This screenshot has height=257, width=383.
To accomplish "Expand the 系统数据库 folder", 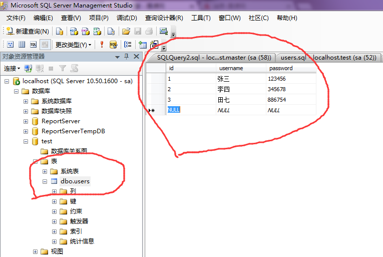I will click(x=26, y=101).
